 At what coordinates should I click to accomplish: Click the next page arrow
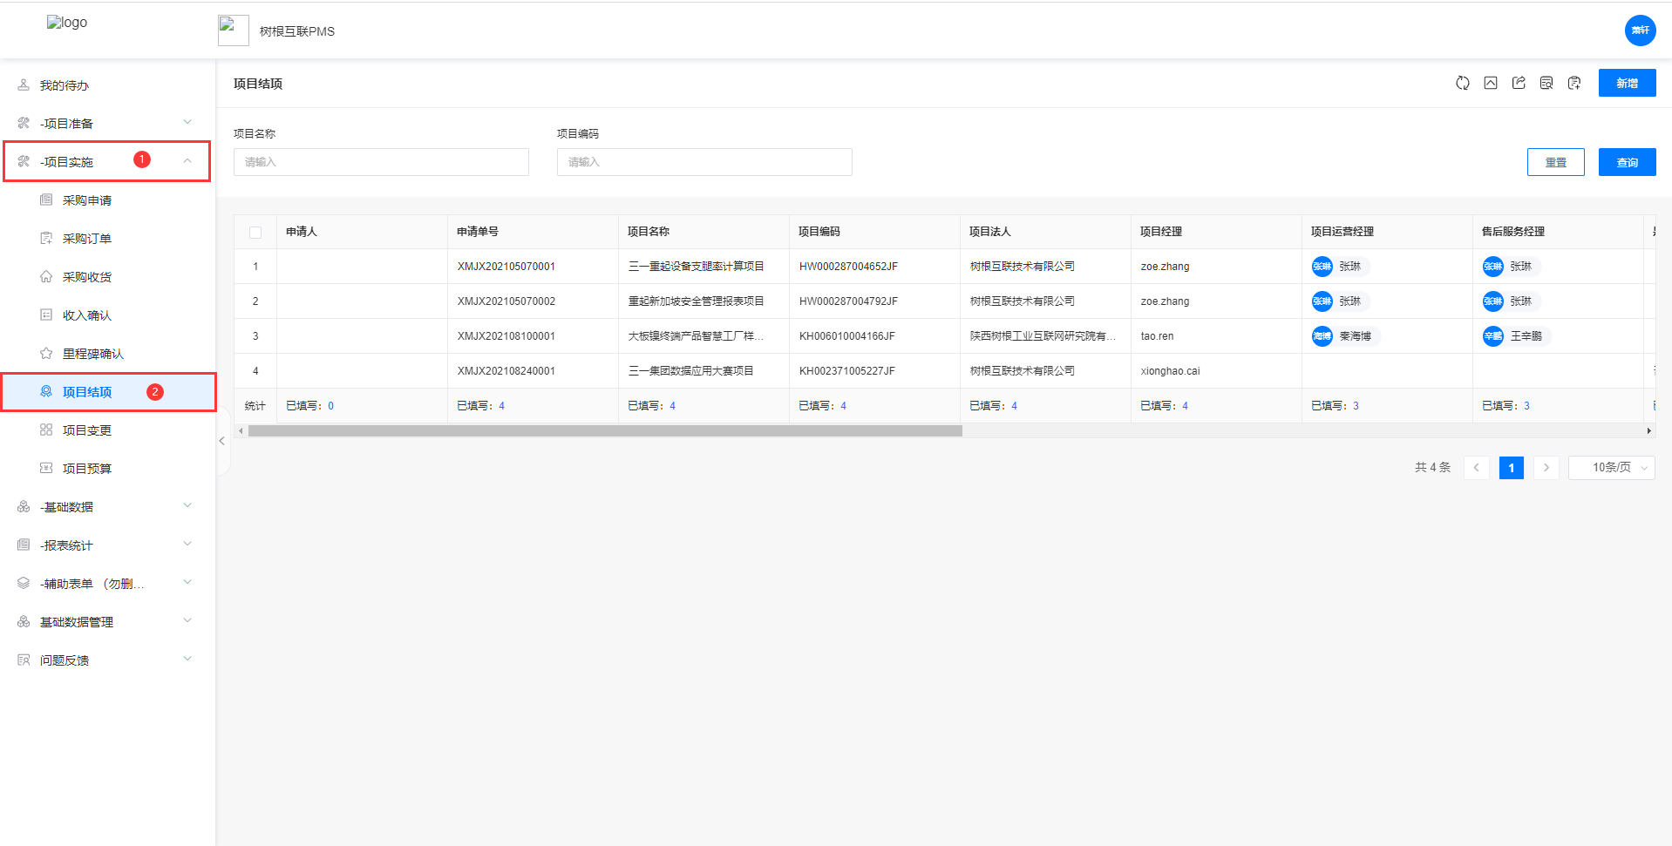point(1546,468)
